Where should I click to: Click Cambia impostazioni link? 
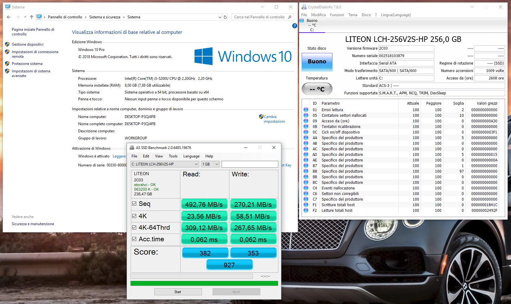(274, 119)
